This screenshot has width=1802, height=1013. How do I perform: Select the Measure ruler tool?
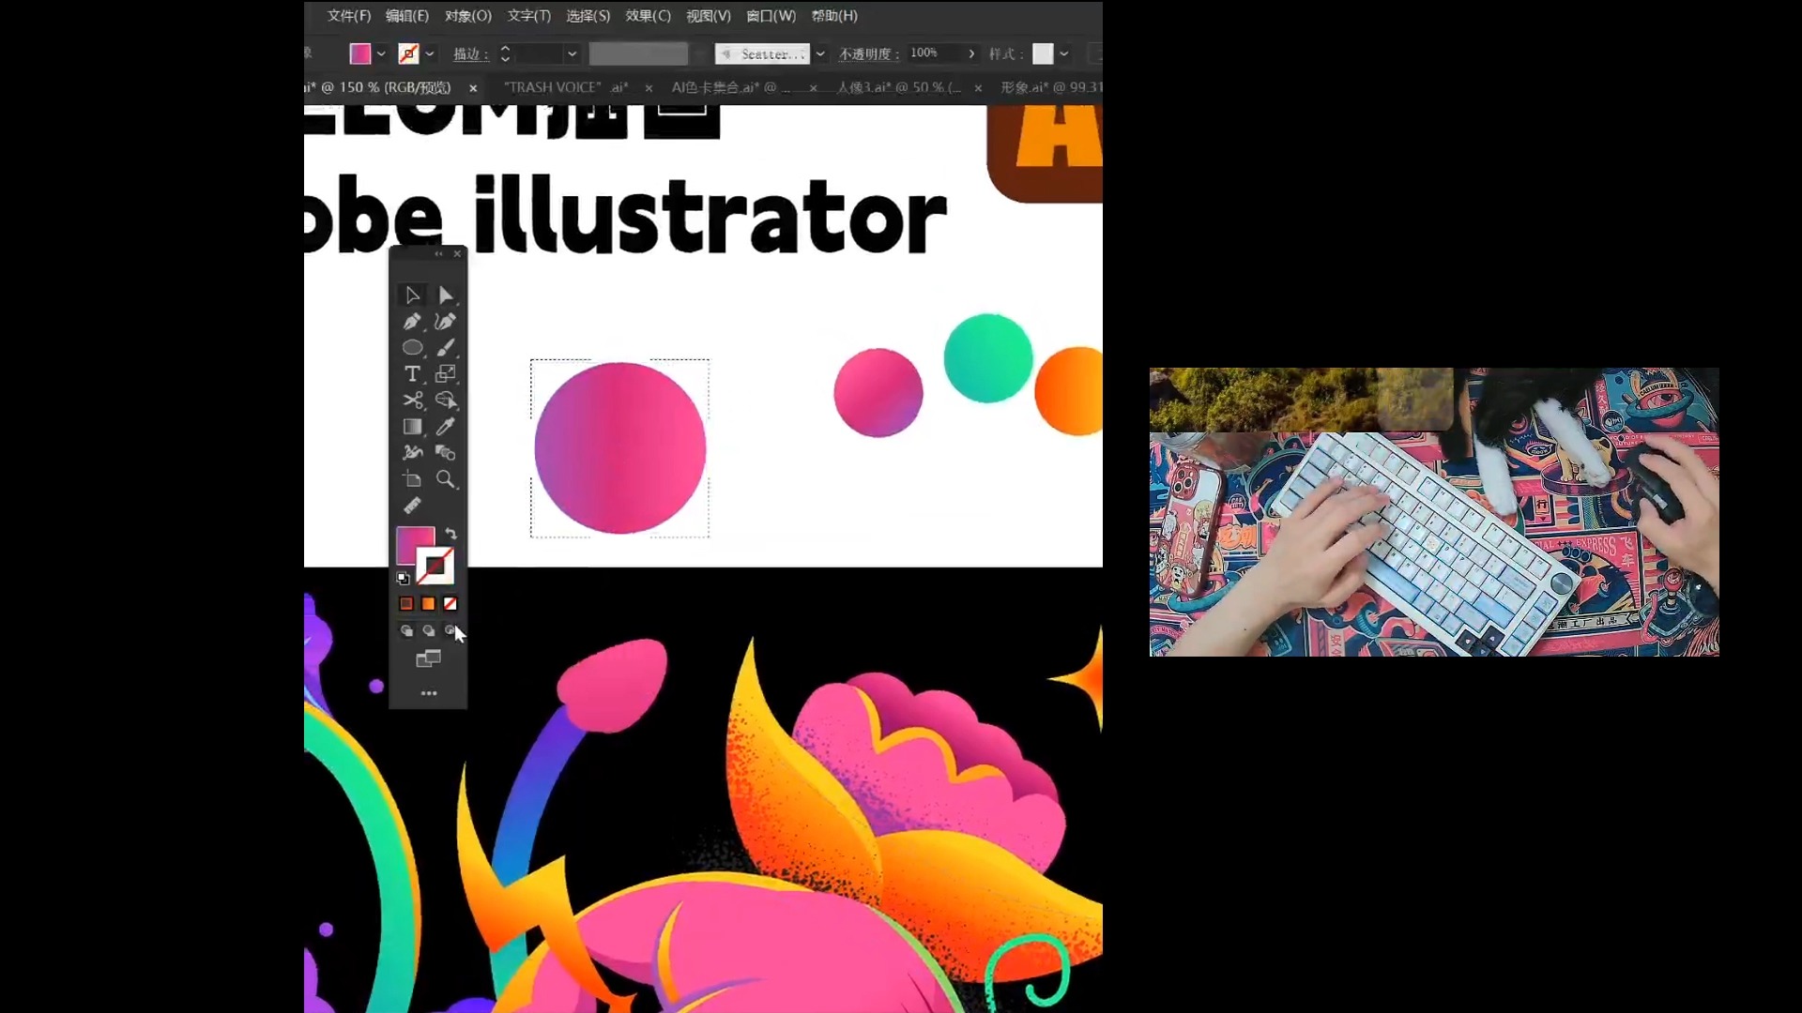pos(412,506)
